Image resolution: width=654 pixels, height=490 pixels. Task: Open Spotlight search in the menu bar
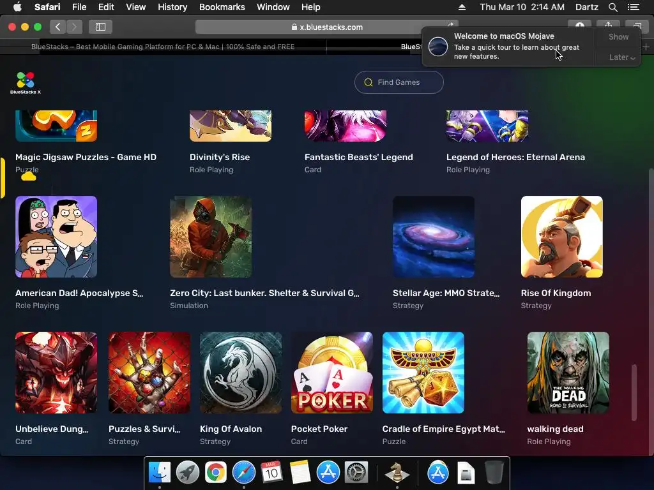612,7
